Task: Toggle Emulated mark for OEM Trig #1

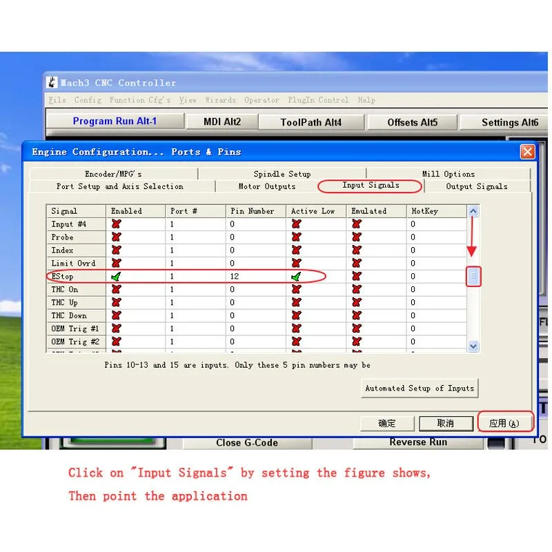Action: pos(357,328)
